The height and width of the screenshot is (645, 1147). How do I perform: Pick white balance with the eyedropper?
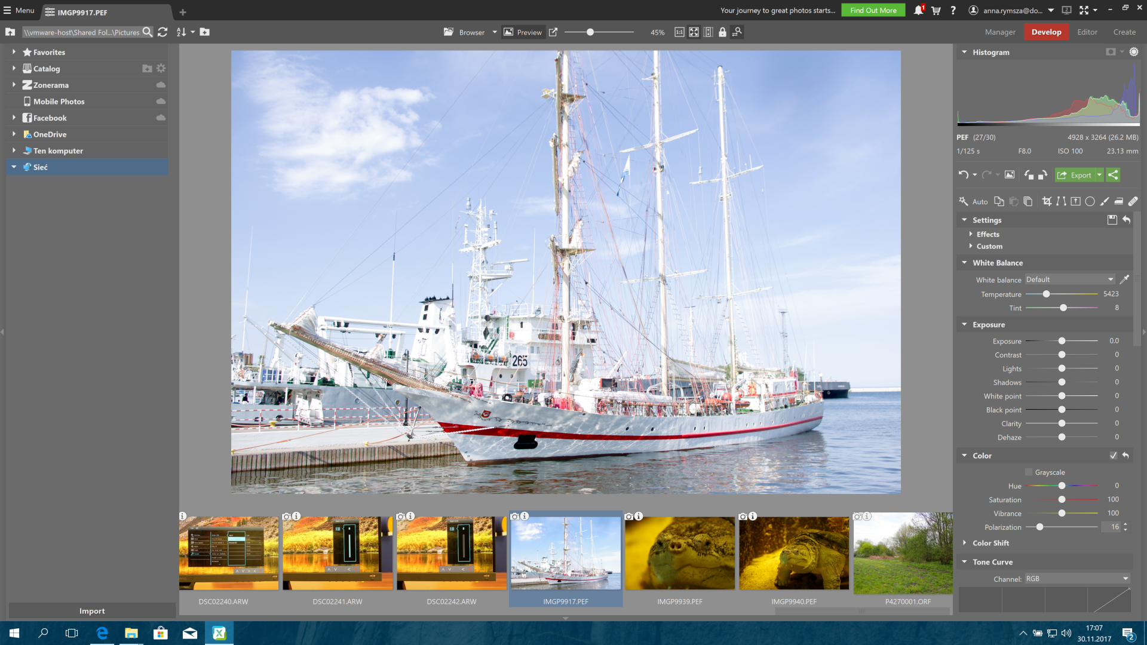[x=1124, y=279]
